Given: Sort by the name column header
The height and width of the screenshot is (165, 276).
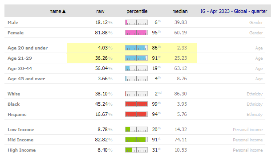Looking at the screenshot, I should [57, 11].
